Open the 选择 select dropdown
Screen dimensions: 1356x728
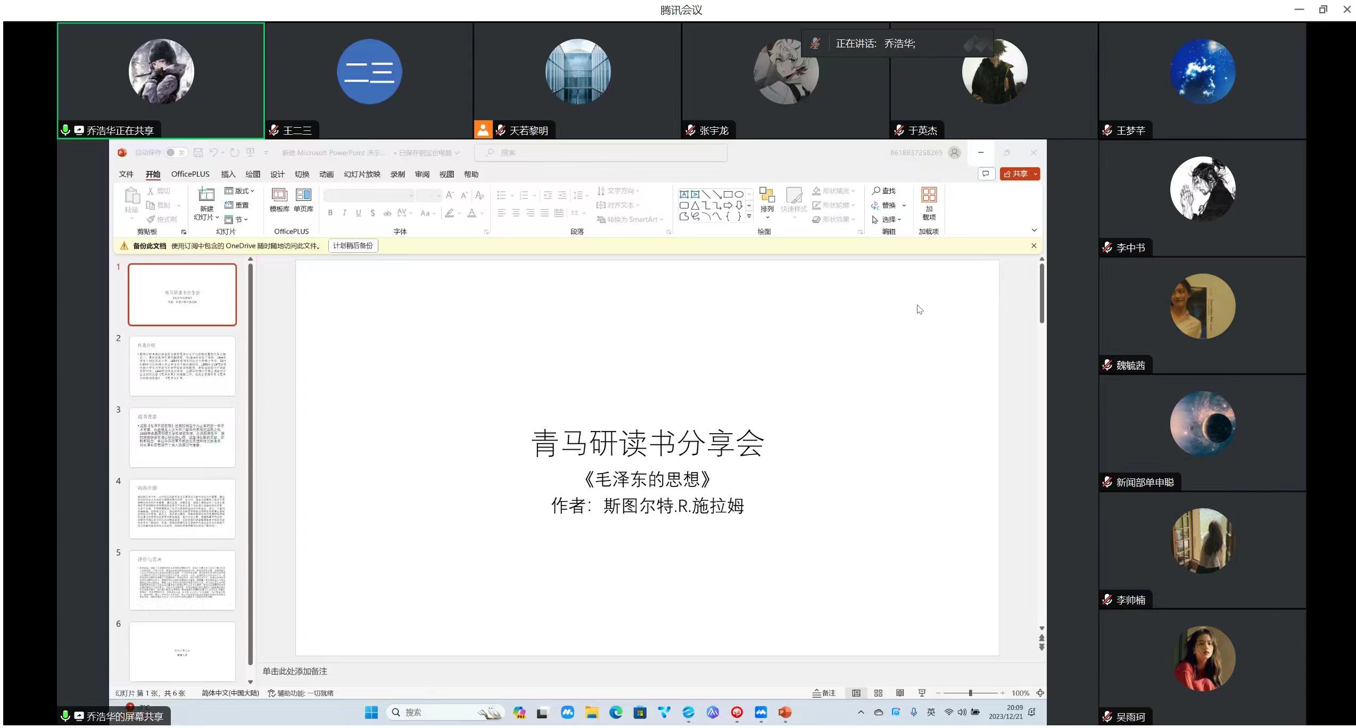pyautogui.click(x=886, y=219)
